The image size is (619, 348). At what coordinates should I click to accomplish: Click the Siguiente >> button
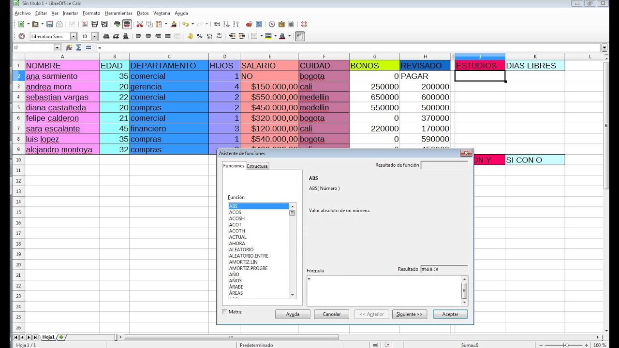tap(409, 314)
